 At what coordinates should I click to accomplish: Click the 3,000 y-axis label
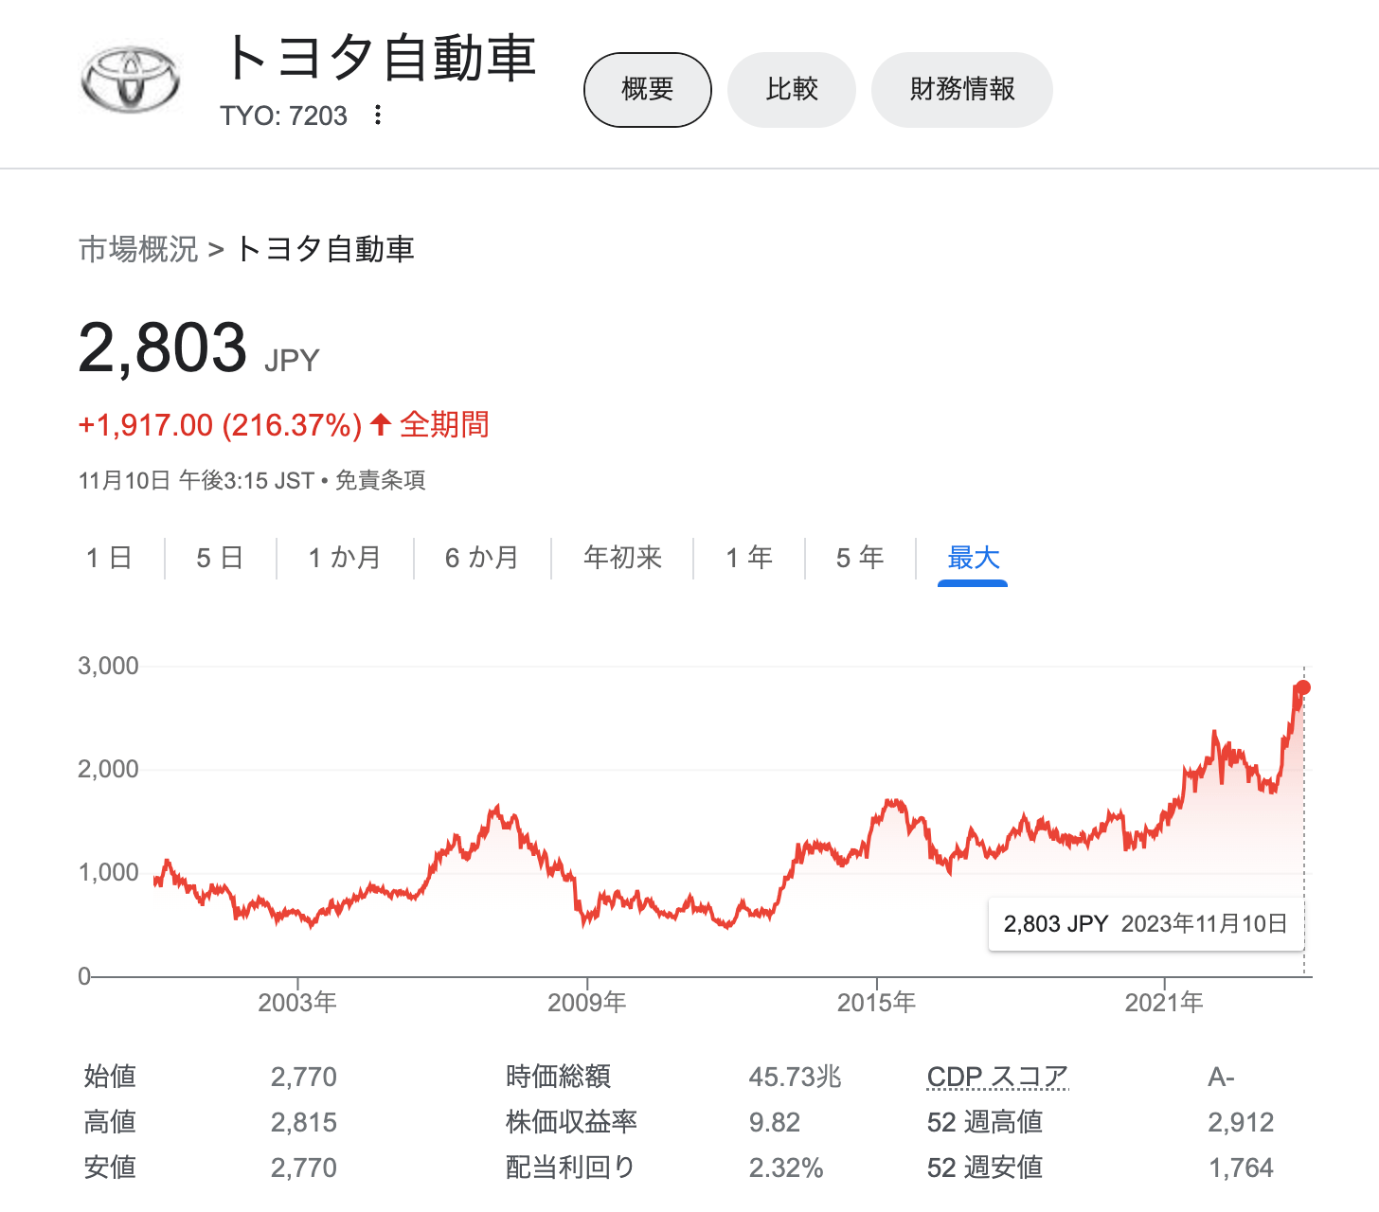(108, 666)
